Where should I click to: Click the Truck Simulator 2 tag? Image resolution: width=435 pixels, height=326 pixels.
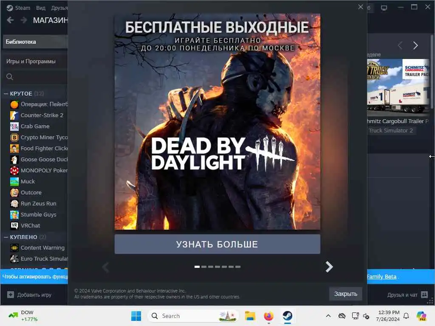(x=391, y=131)
